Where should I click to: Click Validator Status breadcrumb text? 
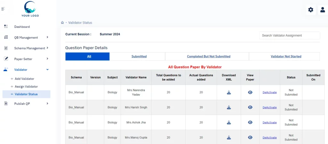click(x=80, y=22)
